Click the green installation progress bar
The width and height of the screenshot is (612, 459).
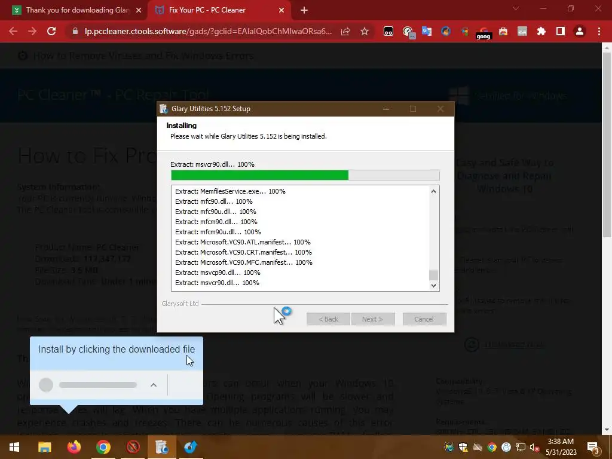coord(305,175)
